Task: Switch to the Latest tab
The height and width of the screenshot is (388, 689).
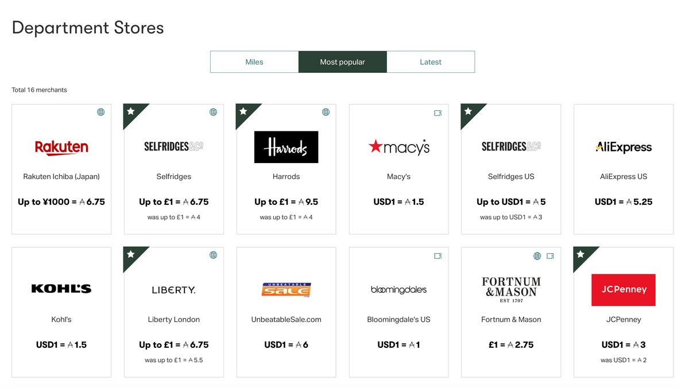Action: 431,62
